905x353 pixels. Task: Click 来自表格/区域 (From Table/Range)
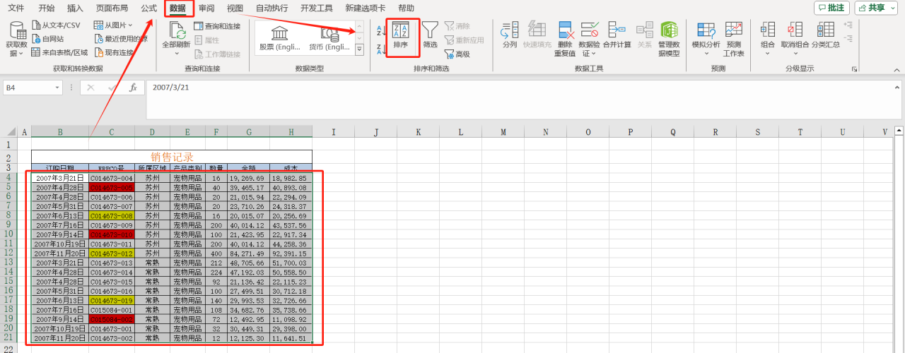point(60,52)
